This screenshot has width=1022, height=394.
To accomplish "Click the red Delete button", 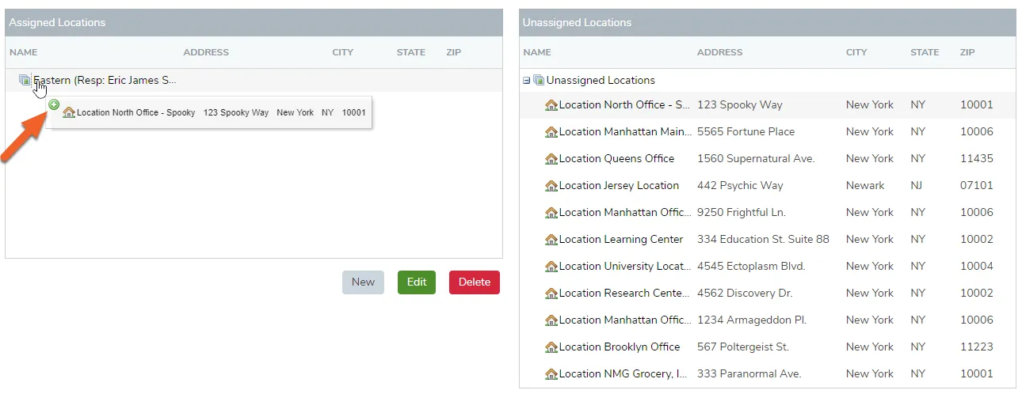I will tap(475, 282).
